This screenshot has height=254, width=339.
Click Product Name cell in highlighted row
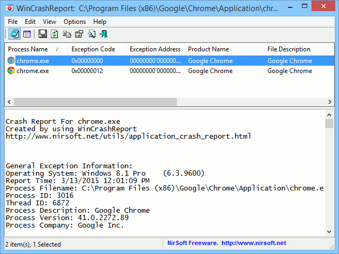210,61
